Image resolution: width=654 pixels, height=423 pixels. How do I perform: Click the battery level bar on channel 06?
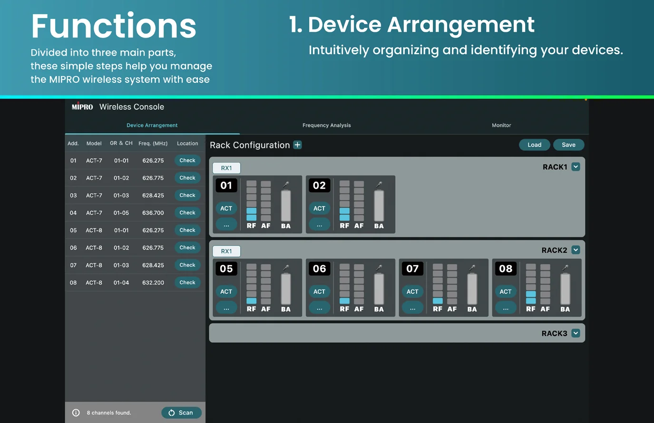pos(379,288)
